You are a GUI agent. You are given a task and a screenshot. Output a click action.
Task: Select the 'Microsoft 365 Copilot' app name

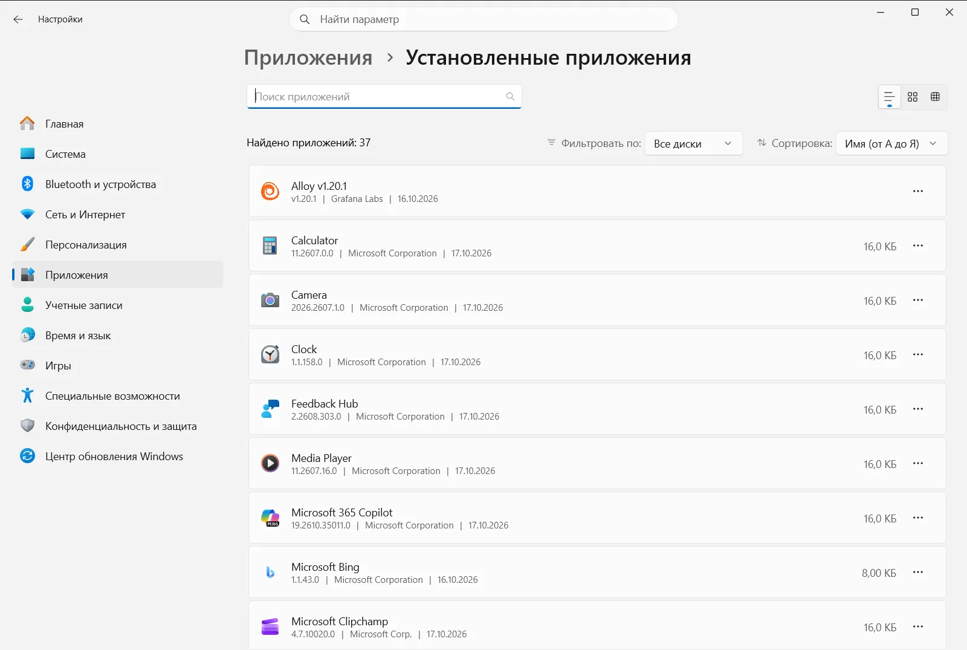tap(342, 513)
